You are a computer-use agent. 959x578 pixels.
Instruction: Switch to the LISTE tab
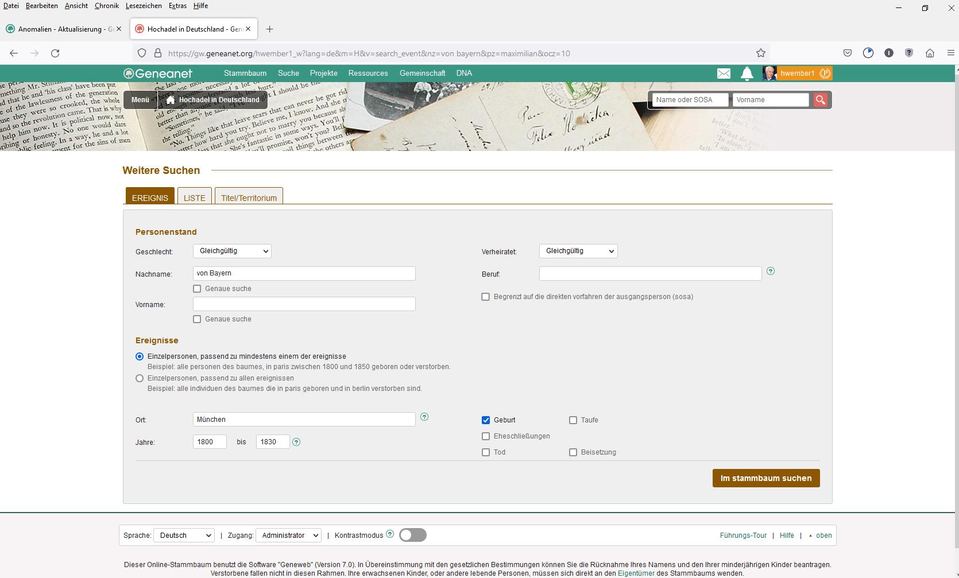coord(195,197)
